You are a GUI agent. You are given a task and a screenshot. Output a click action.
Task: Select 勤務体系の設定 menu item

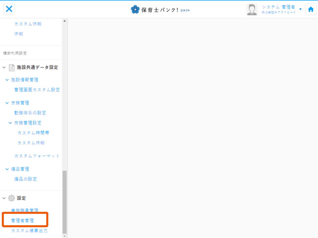point(30,113)
